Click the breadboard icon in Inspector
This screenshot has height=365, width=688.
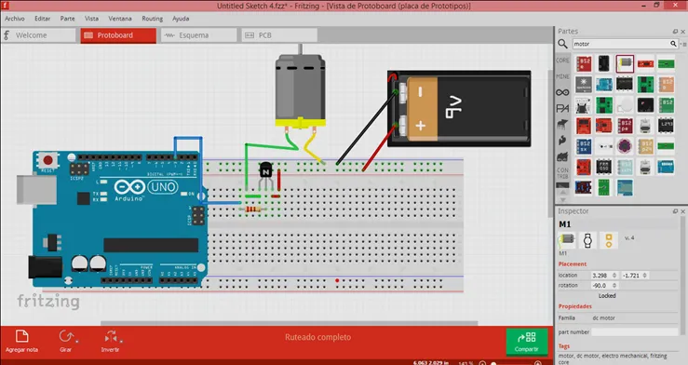click(x=567, y=240)
